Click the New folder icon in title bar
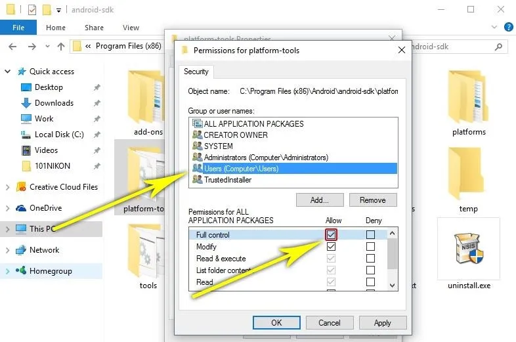This screenshot has width=516, height=342. click(47, 10)
